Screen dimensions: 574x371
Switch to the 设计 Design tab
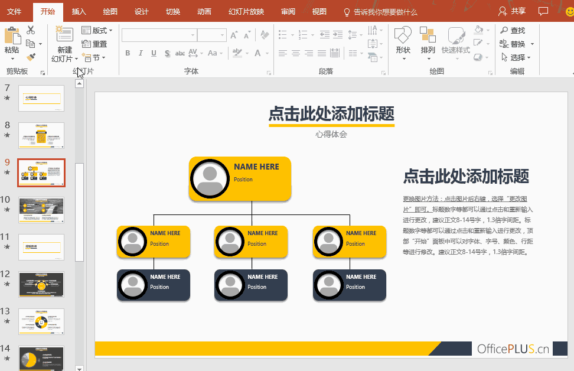pos(141,12)
